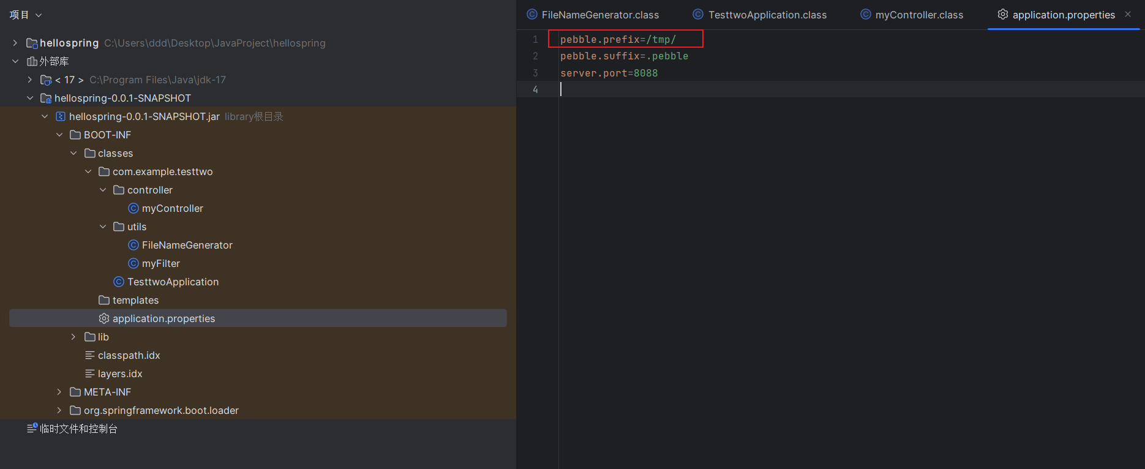Expand the hellospring project node
1145x469 pixels.
(x=15, y=43)
